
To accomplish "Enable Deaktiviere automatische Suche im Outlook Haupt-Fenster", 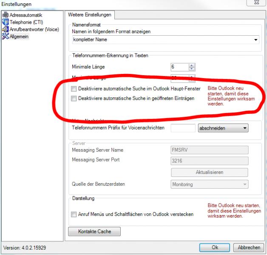I will [74, 89].
